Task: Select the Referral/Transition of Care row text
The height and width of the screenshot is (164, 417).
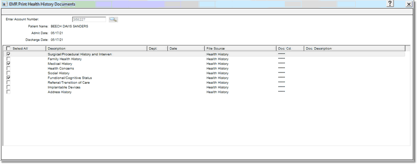Action: pyautogui.click(x=69, y=83)
